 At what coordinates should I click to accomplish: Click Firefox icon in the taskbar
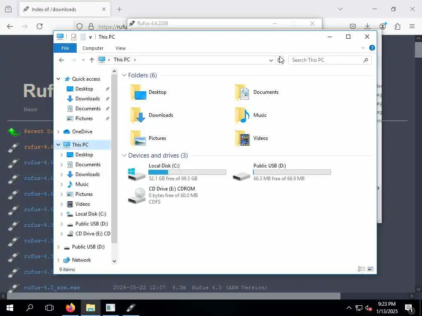click(70, 308)
